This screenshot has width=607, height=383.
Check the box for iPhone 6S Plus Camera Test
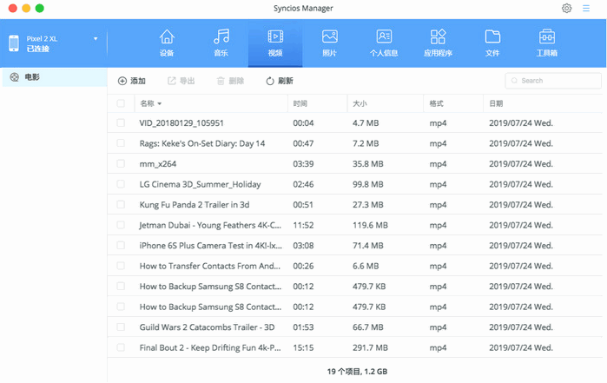tap(121, 246)
